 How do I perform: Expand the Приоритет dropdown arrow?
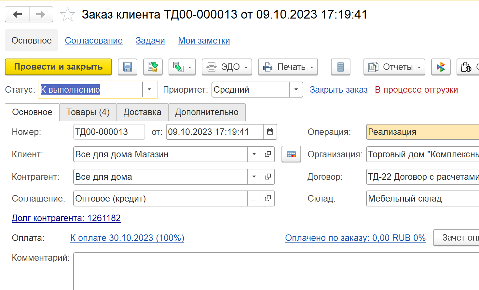click(296, 89)
